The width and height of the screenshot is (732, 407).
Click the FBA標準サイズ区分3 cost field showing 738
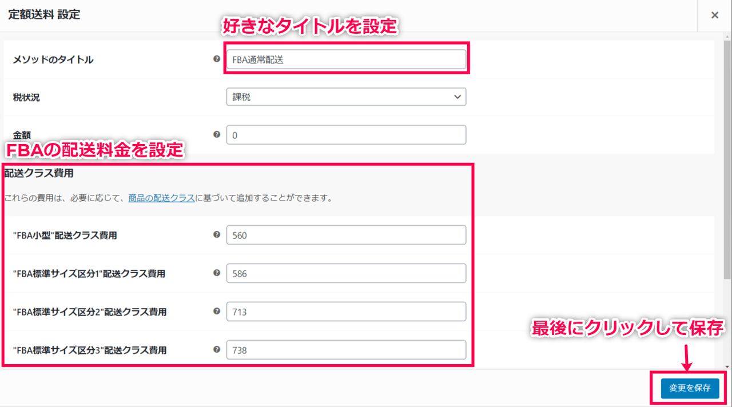pyautogui.click(x=346, y=350)
